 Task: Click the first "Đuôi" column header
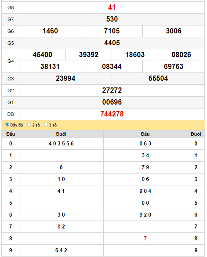coord(61,134)
